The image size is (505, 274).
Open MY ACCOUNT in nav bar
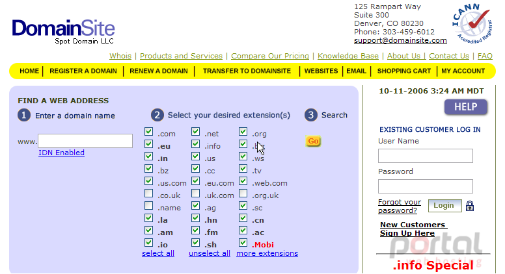pyautogui.click(x=463, y=71)
